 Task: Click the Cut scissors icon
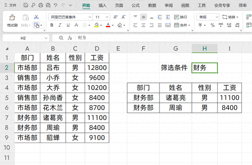coord(36,17)
